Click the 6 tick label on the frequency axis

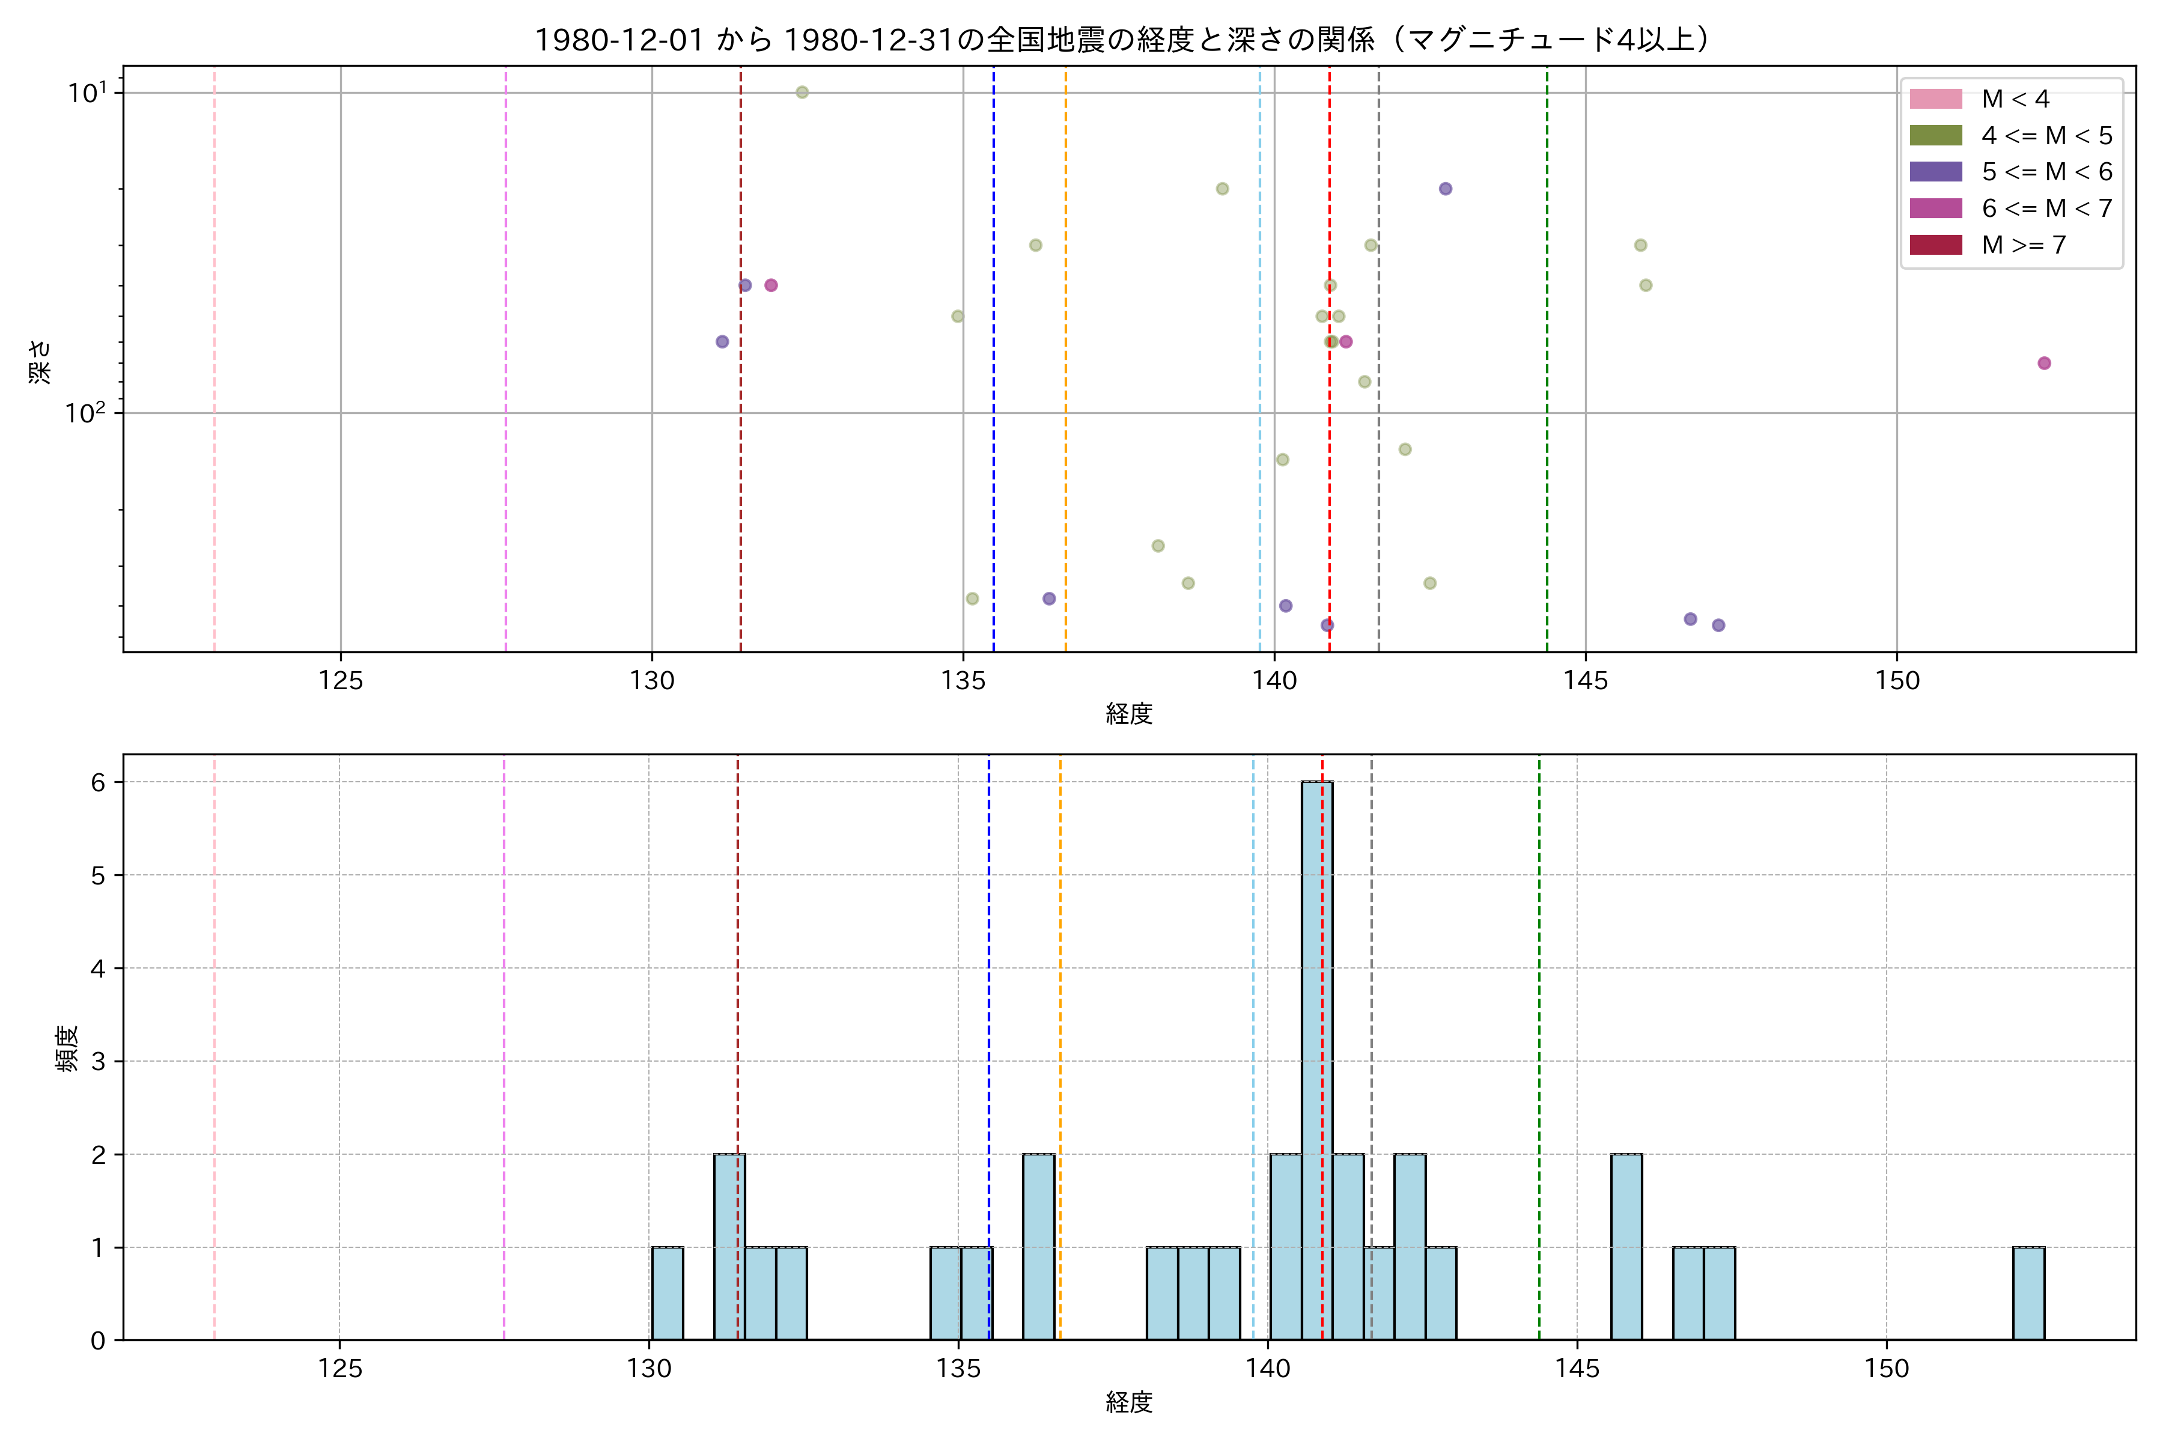(97, 783)
